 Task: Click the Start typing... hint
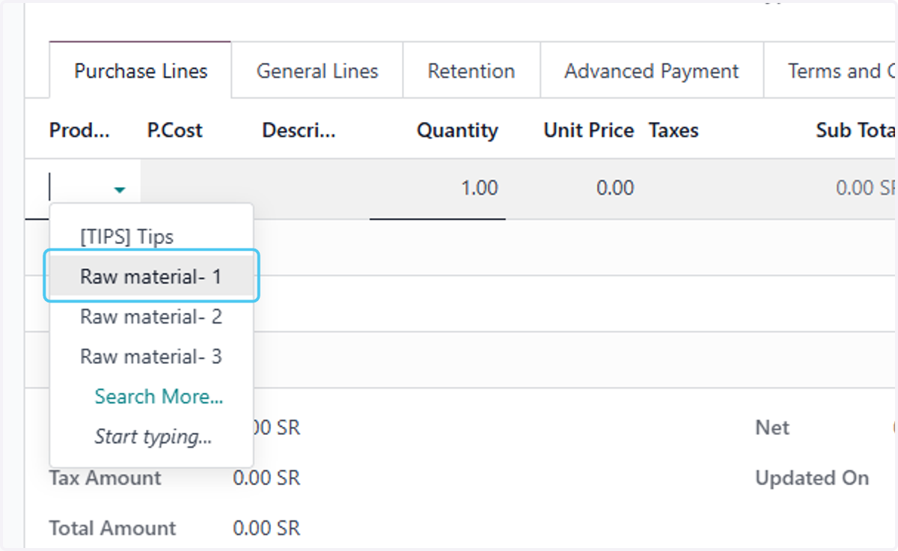(153, 436)
